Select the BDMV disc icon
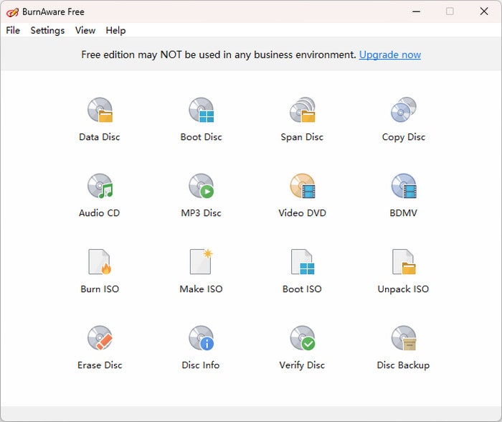The height and width of the screenshot is (422, 502). coord(403,187)
